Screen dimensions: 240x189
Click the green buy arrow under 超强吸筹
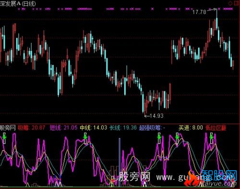[x=159, y=137]
